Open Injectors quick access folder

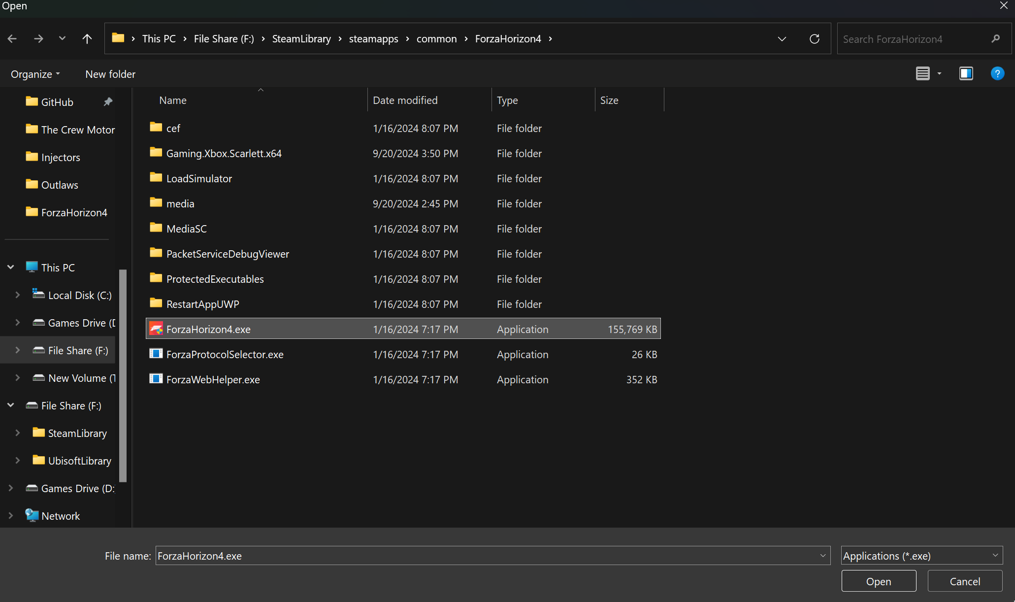click(x=60, y=157)
